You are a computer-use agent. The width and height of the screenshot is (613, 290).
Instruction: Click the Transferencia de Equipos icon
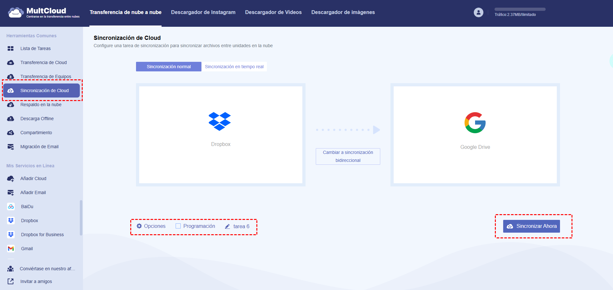(x=11, y=76)
